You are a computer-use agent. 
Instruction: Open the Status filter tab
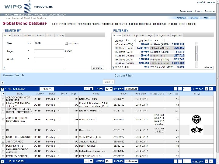click(127, 36)
